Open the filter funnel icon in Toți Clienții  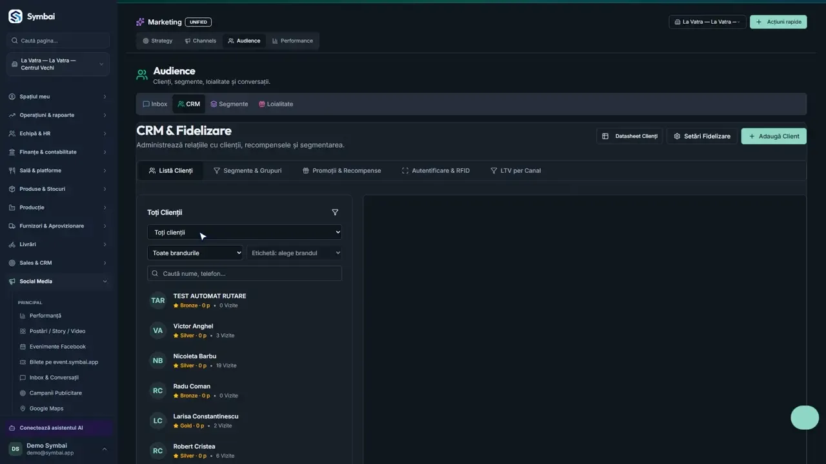pos(335,212)
